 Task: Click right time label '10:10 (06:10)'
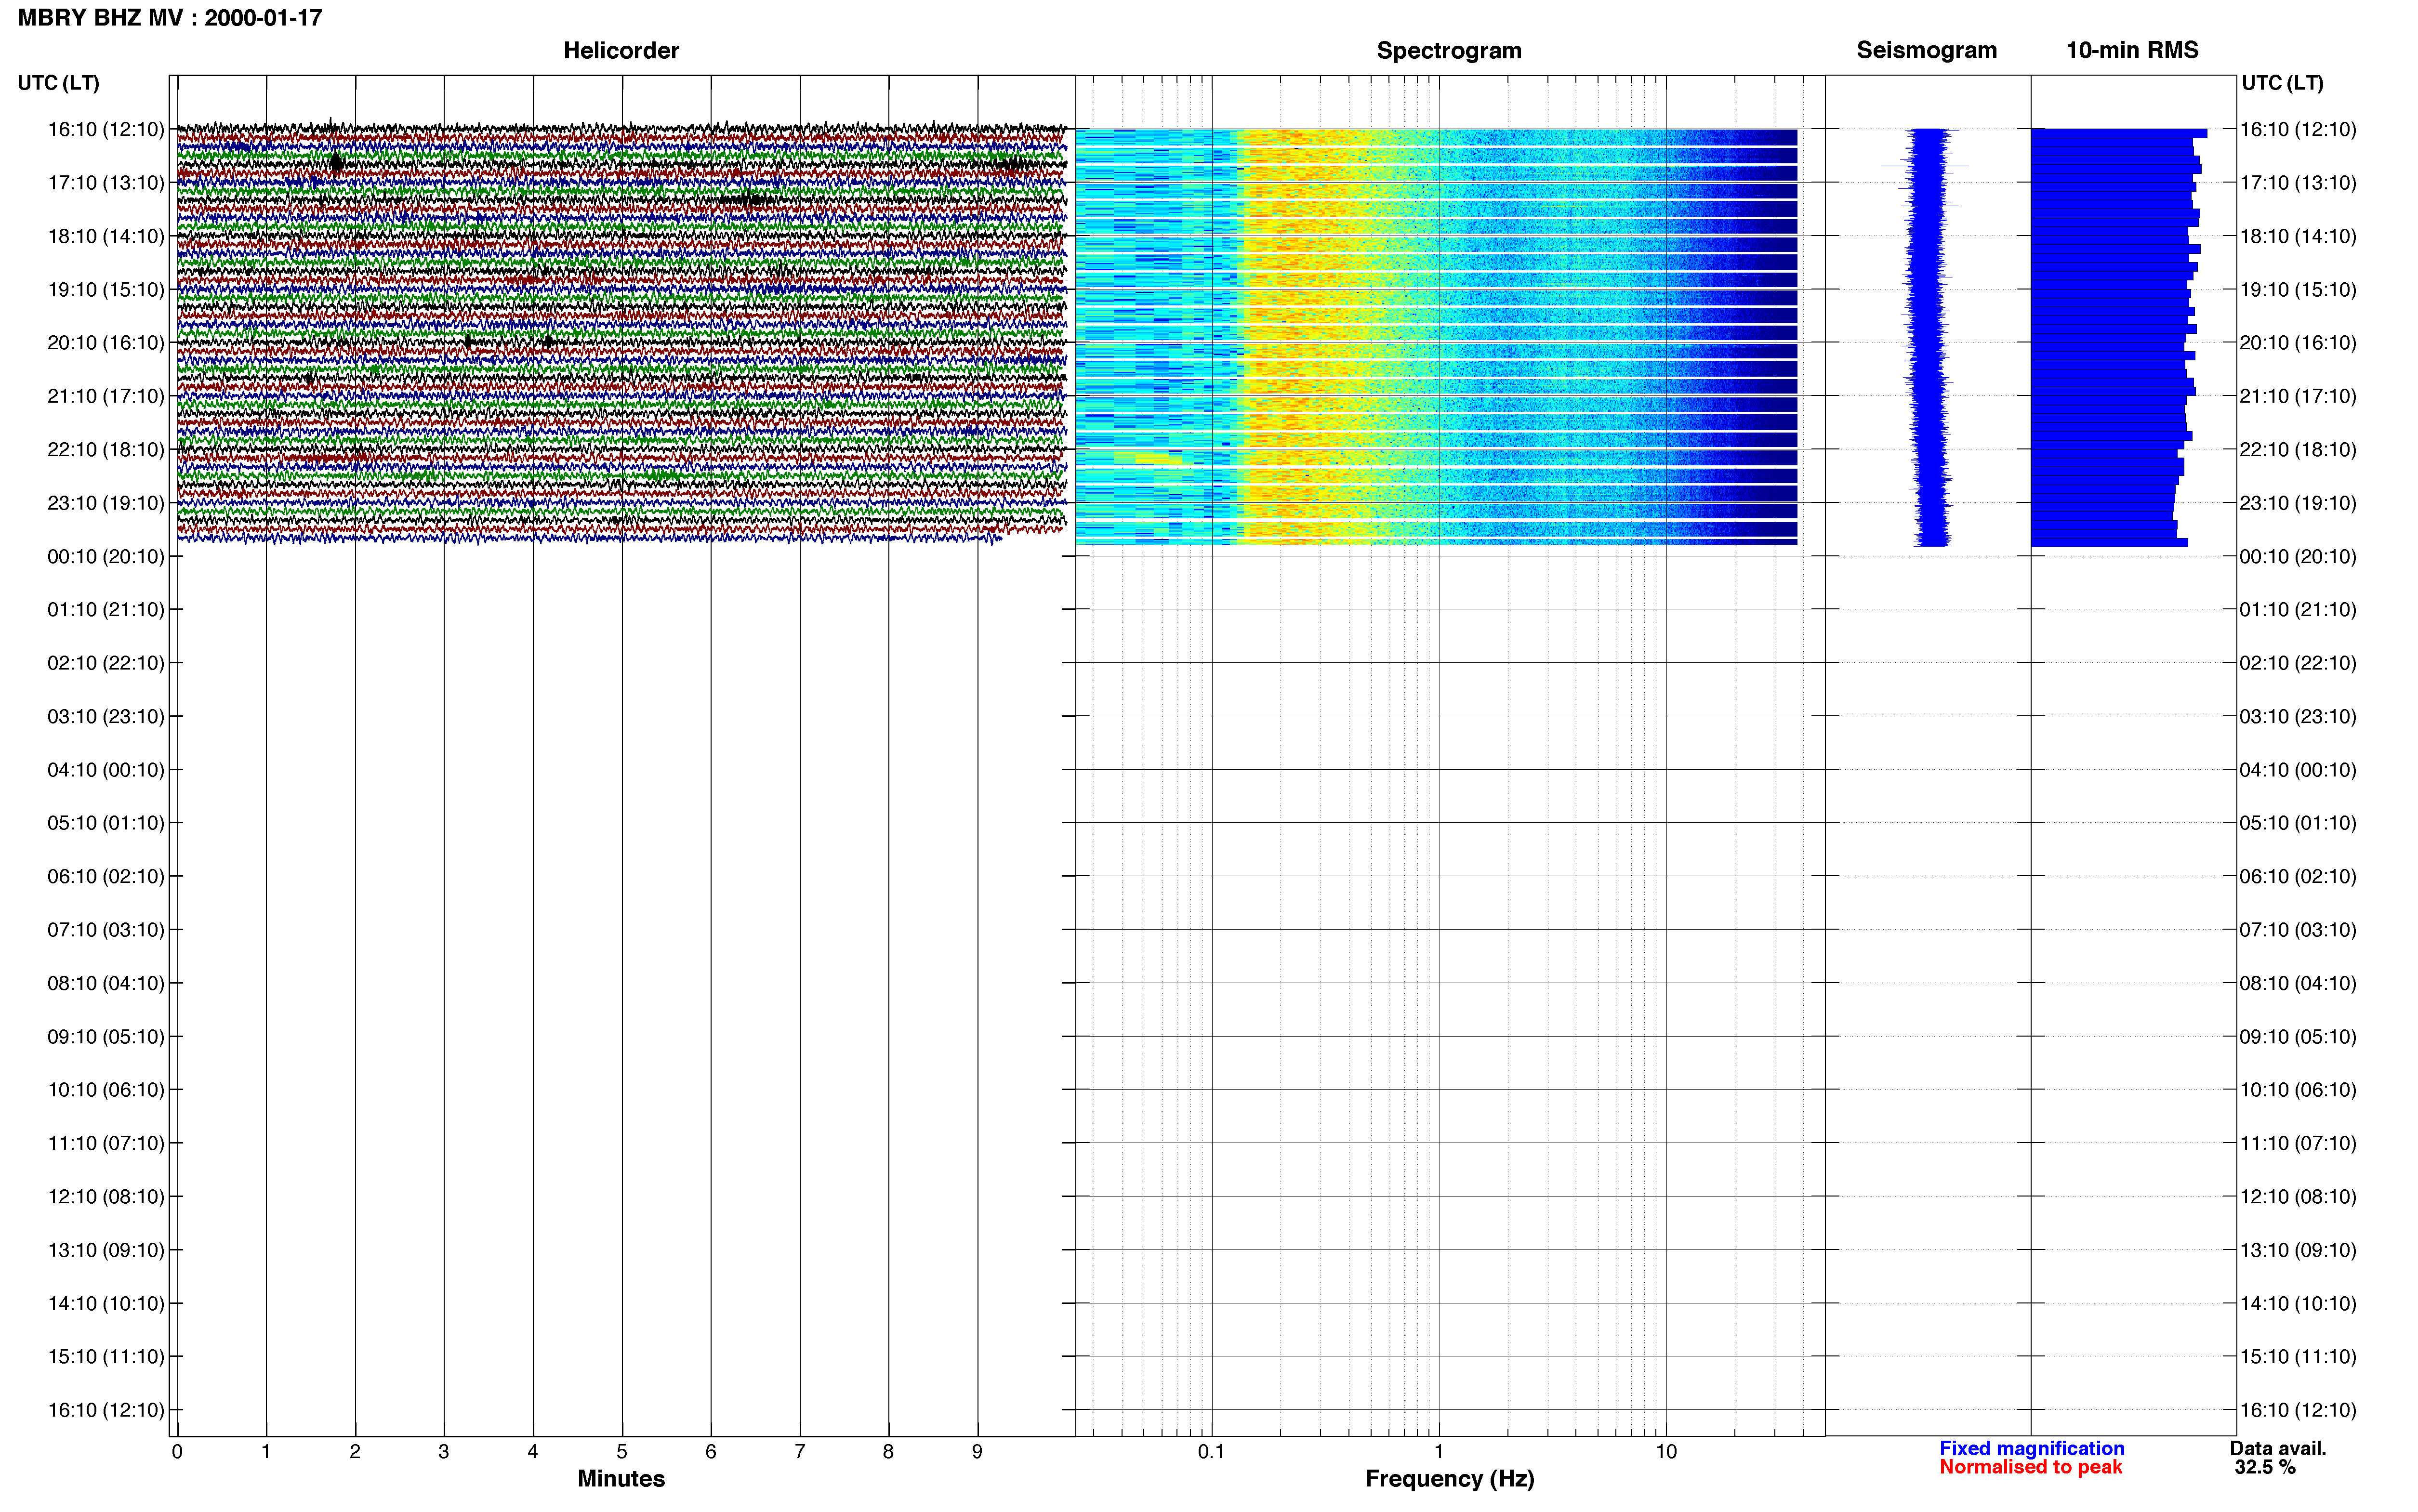2298,1090
